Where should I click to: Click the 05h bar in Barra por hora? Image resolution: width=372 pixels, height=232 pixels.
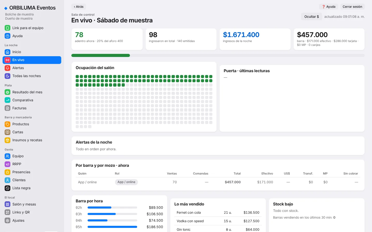pos(112,227)
